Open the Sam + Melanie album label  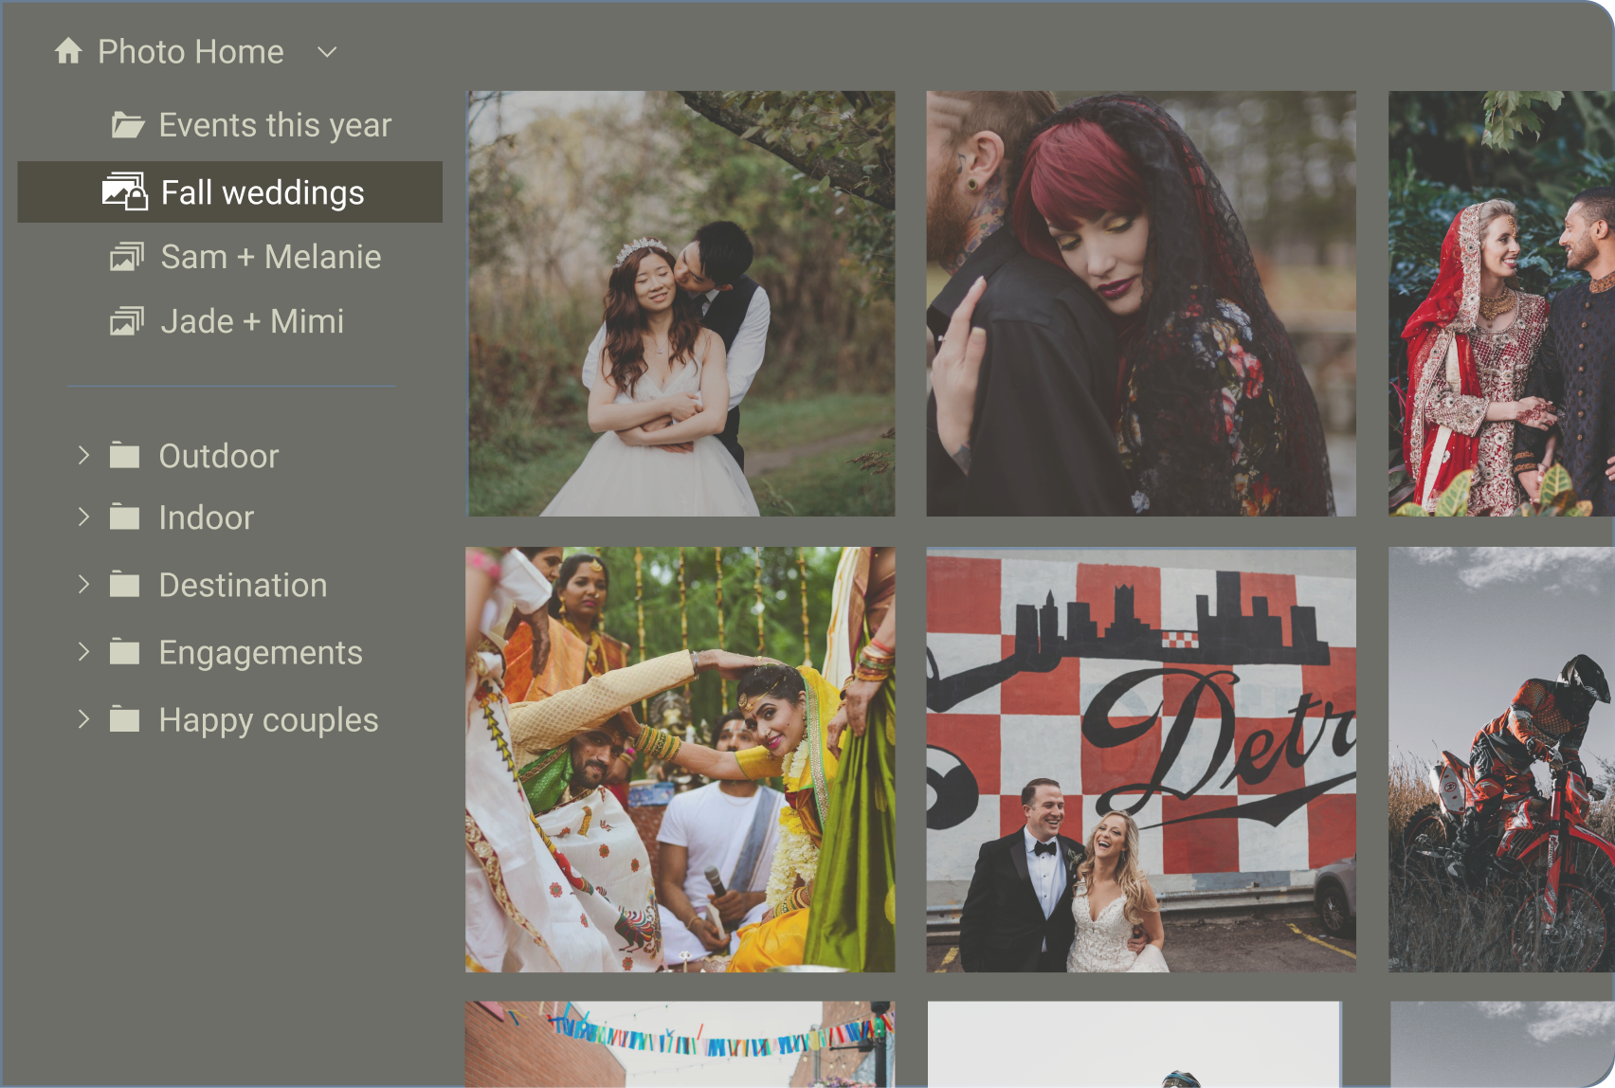[271, 257]
